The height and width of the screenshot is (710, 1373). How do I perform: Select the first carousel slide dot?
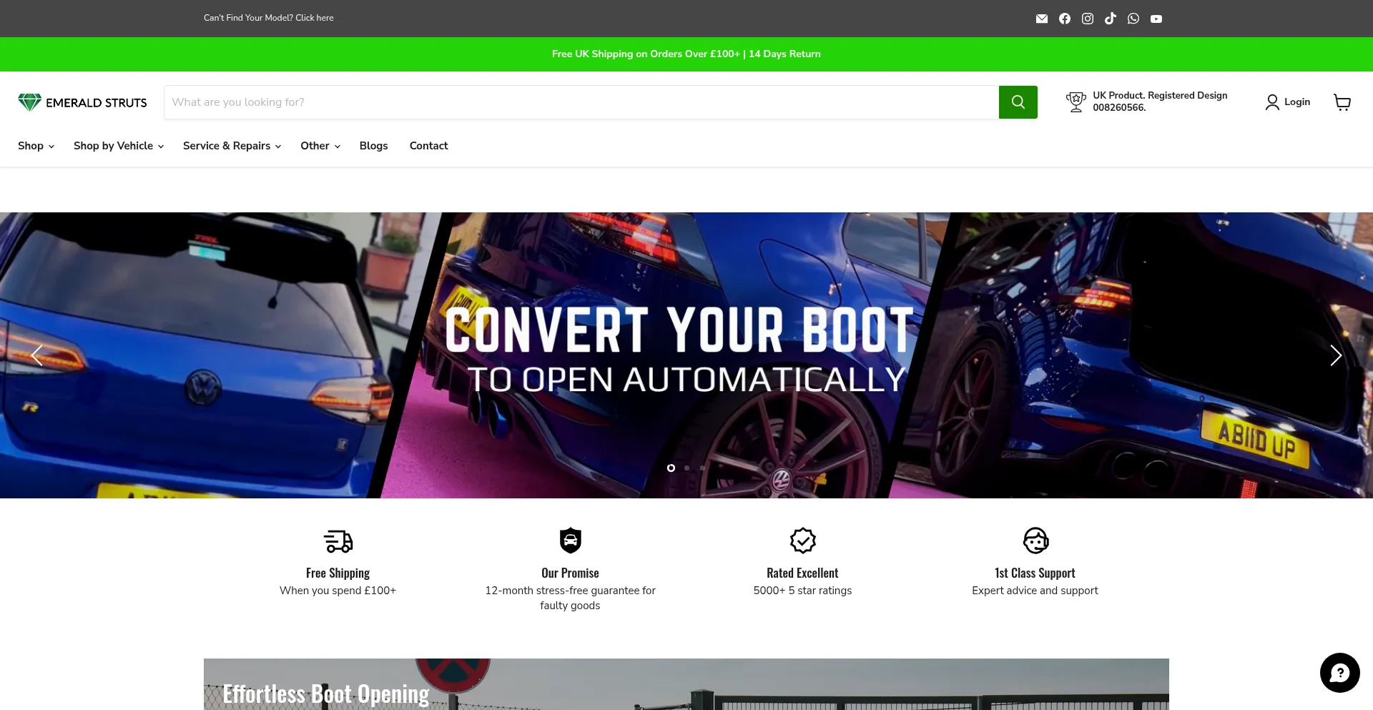tap(671, 468)
